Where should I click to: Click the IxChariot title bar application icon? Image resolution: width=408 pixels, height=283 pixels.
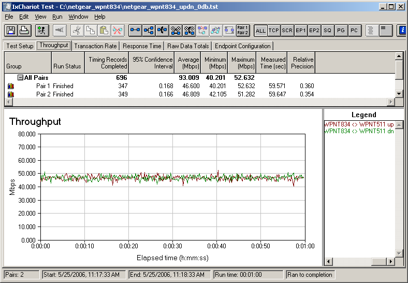7,7
